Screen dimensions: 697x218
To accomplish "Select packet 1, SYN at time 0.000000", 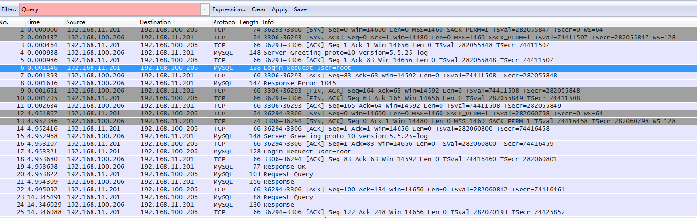I will (348, 30).
